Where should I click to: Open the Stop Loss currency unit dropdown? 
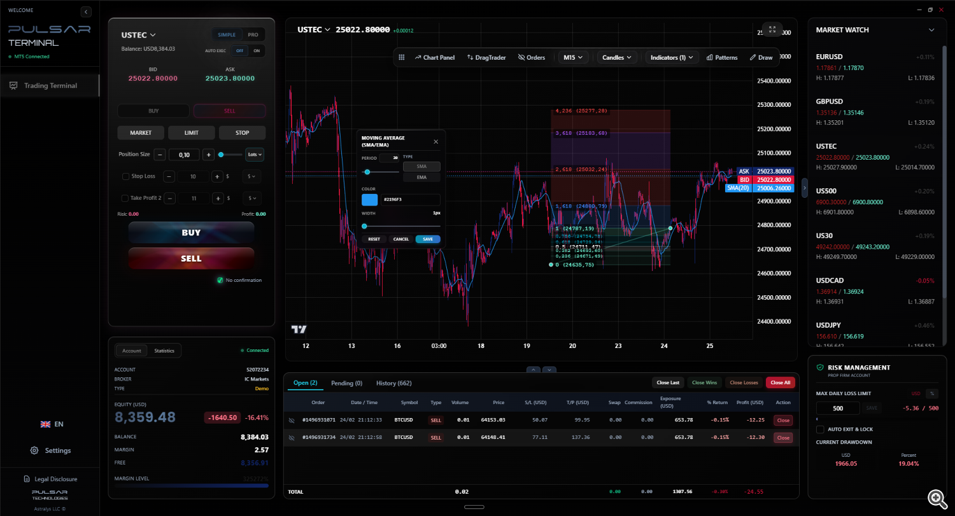[x=251, y=176]
